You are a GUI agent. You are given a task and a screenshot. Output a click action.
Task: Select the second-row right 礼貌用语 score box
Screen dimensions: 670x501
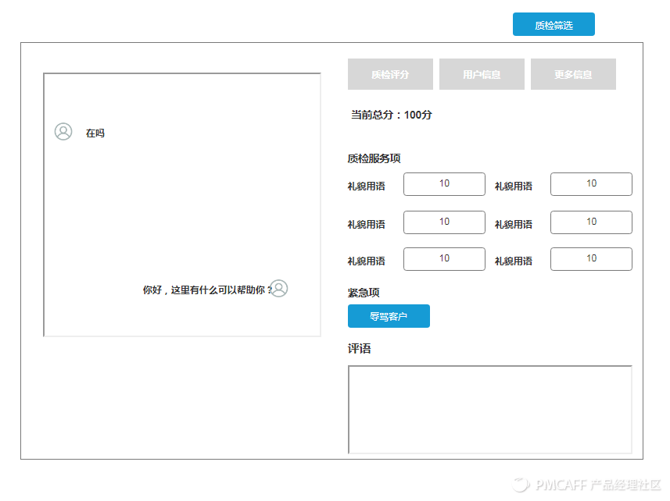point(591,222)
